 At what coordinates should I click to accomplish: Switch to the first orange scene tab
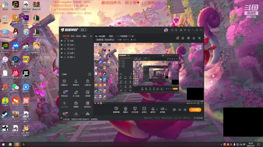pyautogui.click(x=66, y=36)
